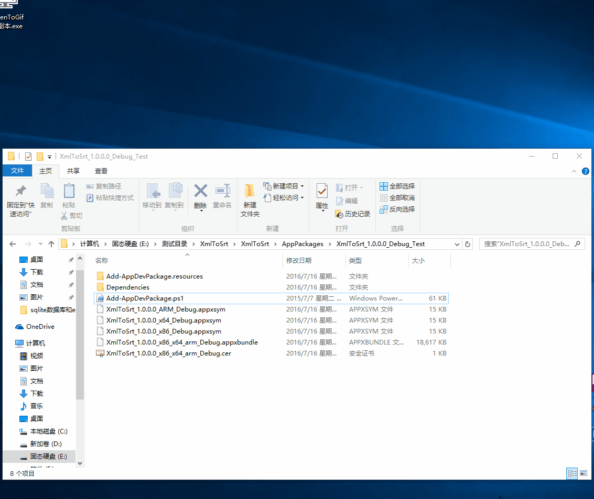Click 新建文件夹 new folder icon
Screen dimensions: 594x499
click(x=250, y=191)
